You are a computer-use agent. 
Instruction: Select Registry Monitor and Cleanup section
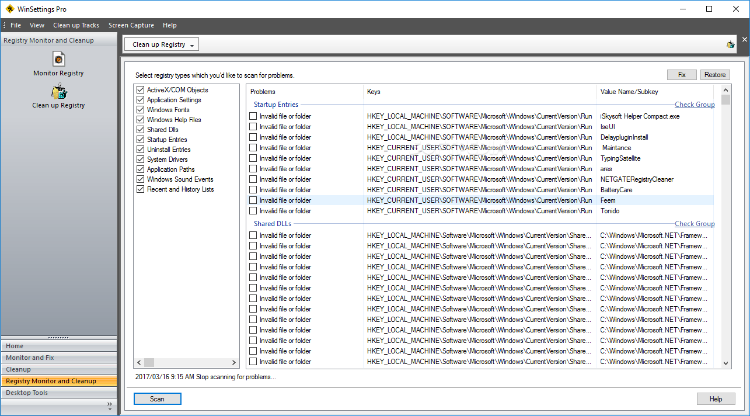point(58,381)
